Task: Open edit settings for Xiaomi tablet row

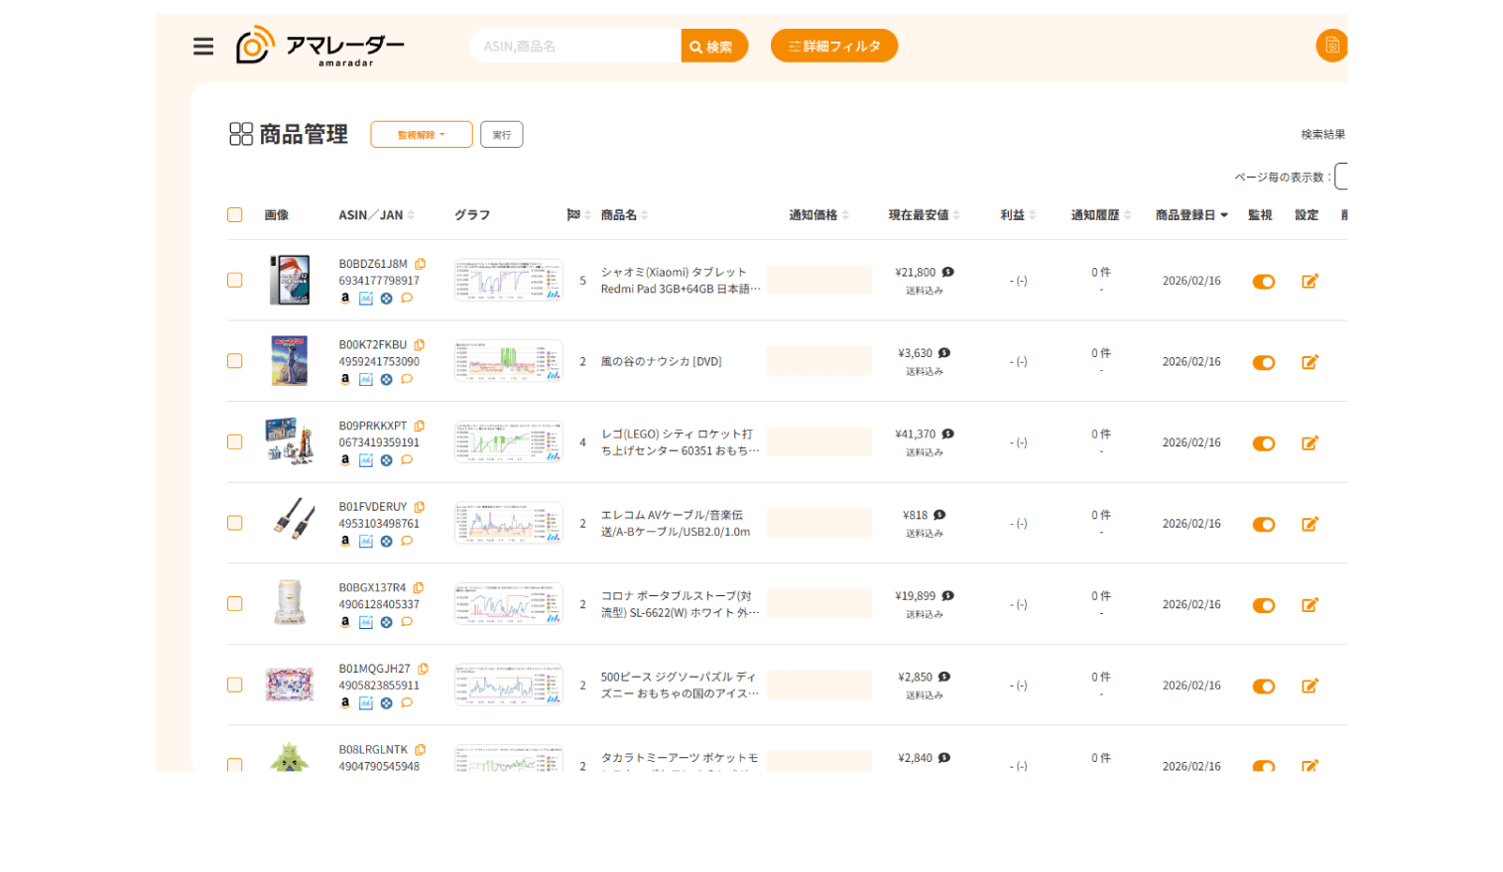Action: [1310, 282]
